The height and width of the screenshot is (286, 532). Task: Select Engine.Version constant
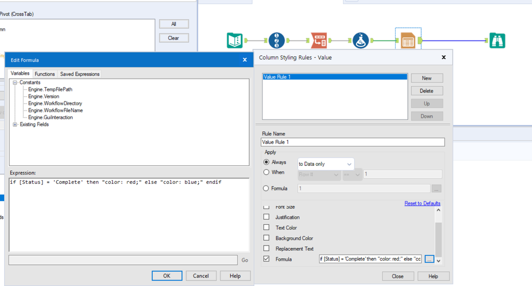[x=44, y=97]
